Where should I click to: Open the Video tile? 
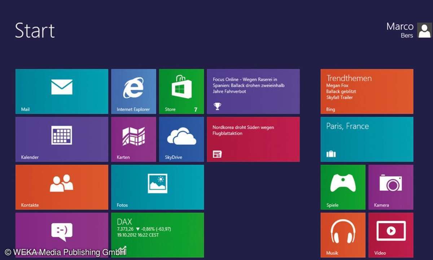[x=391, y=235]
